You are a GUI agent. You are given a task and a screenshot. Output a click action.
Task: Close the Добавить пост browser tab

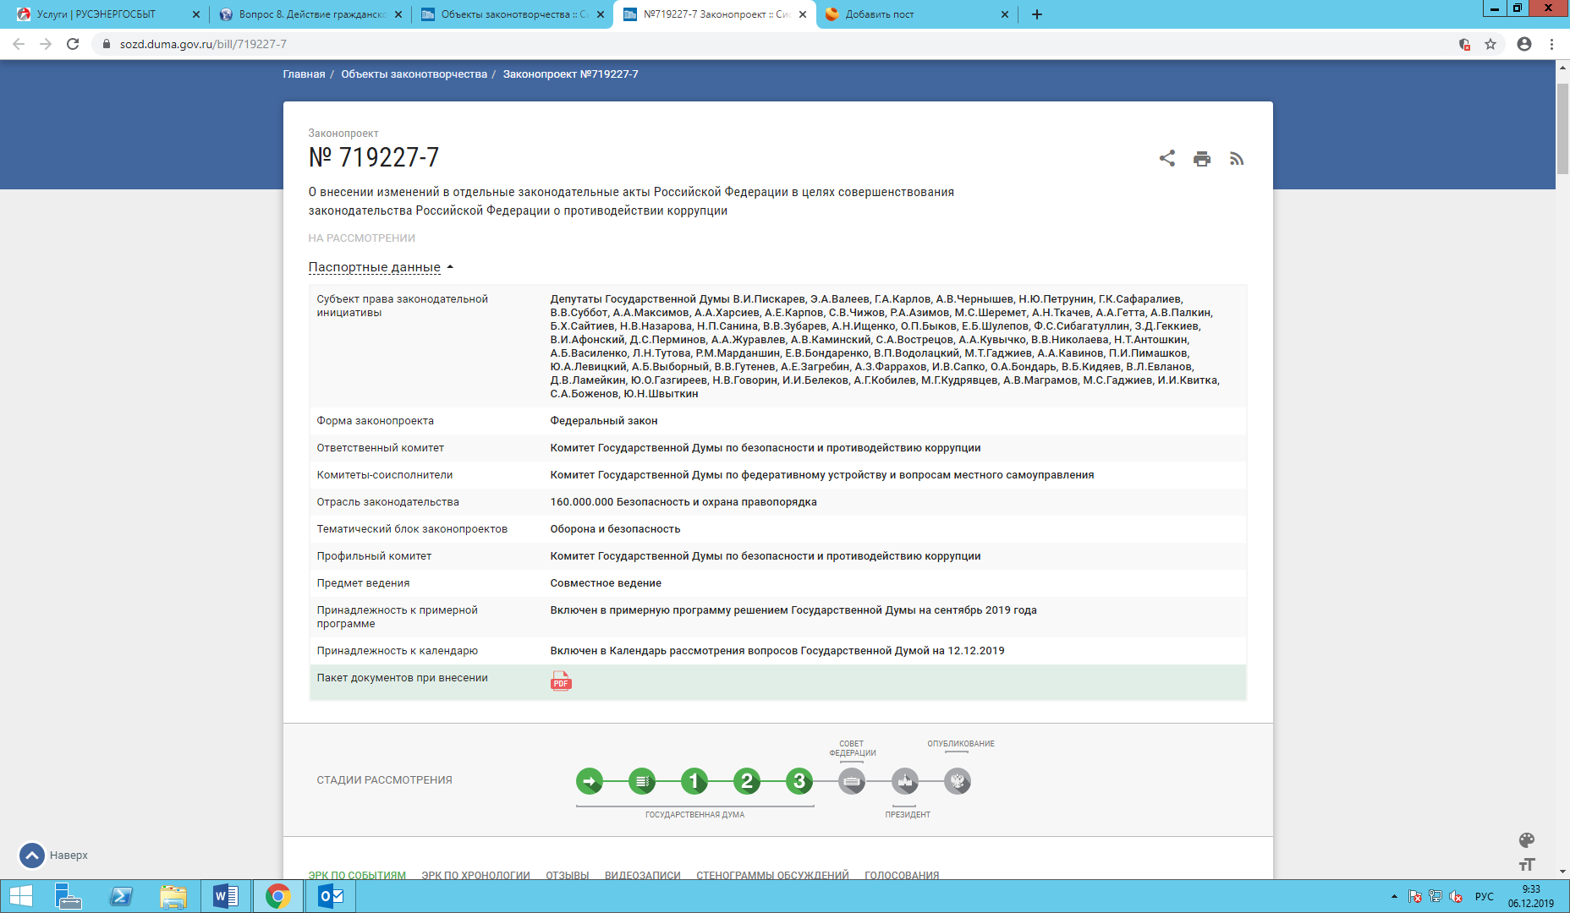1004,14
